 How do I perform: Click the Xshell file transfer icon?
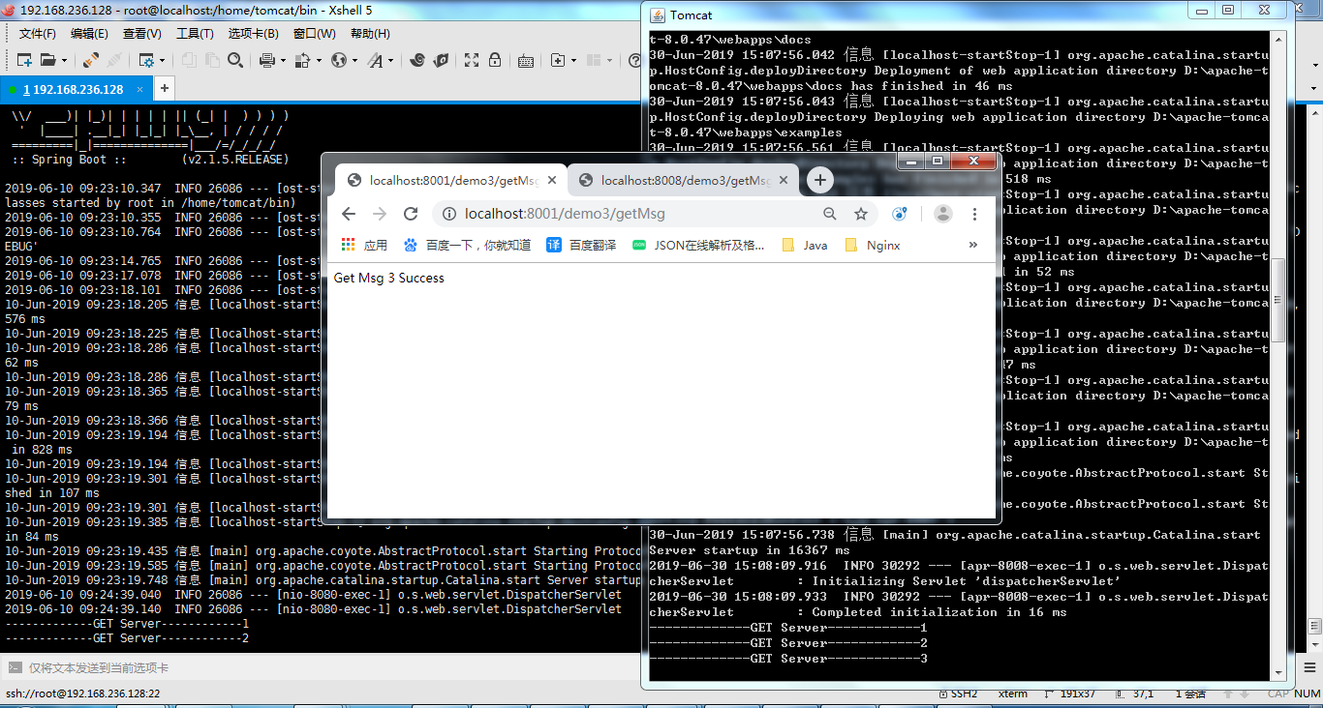click(x=302, y=60)
